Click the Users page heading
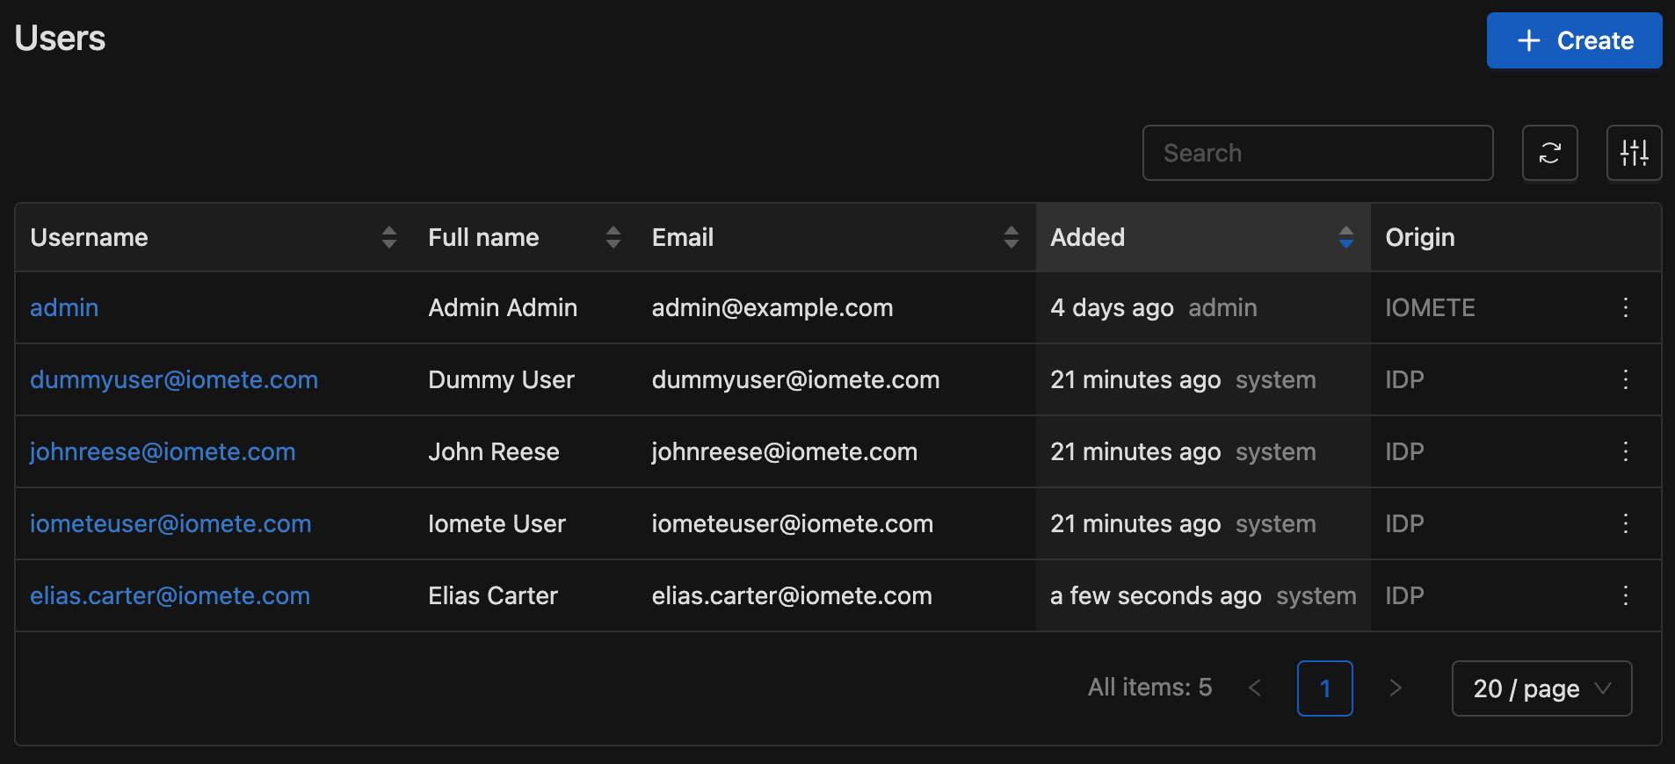Viewport: 1675px width, 764px height. coord(60,39)
